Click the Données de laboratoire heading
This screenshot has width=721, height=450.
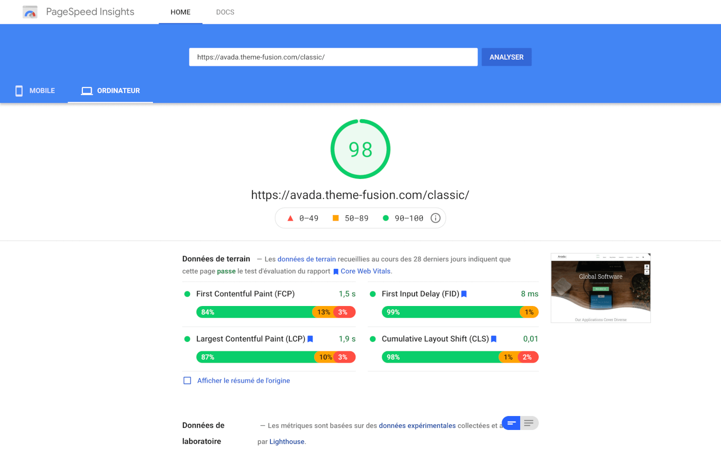click(203, 433)
